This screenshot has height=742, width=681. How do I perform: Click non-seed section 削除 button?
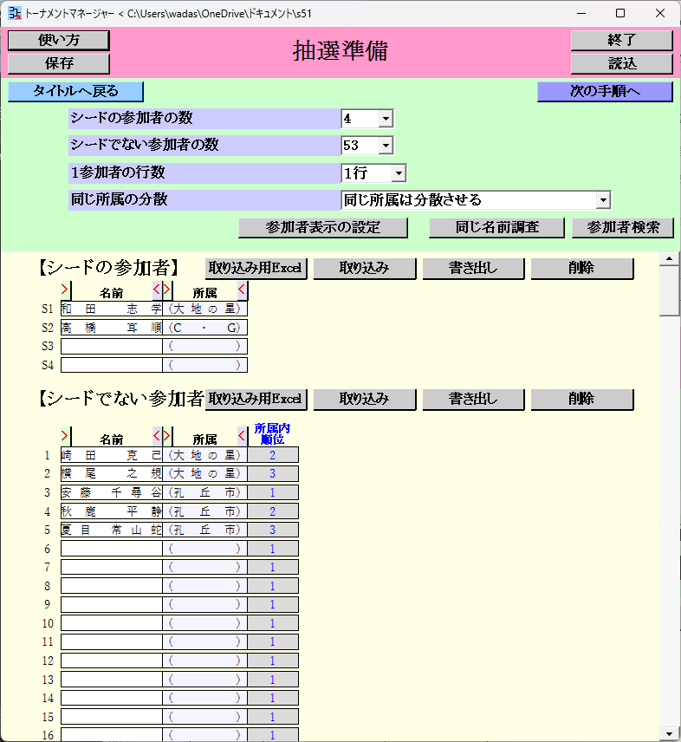(582, 399)
